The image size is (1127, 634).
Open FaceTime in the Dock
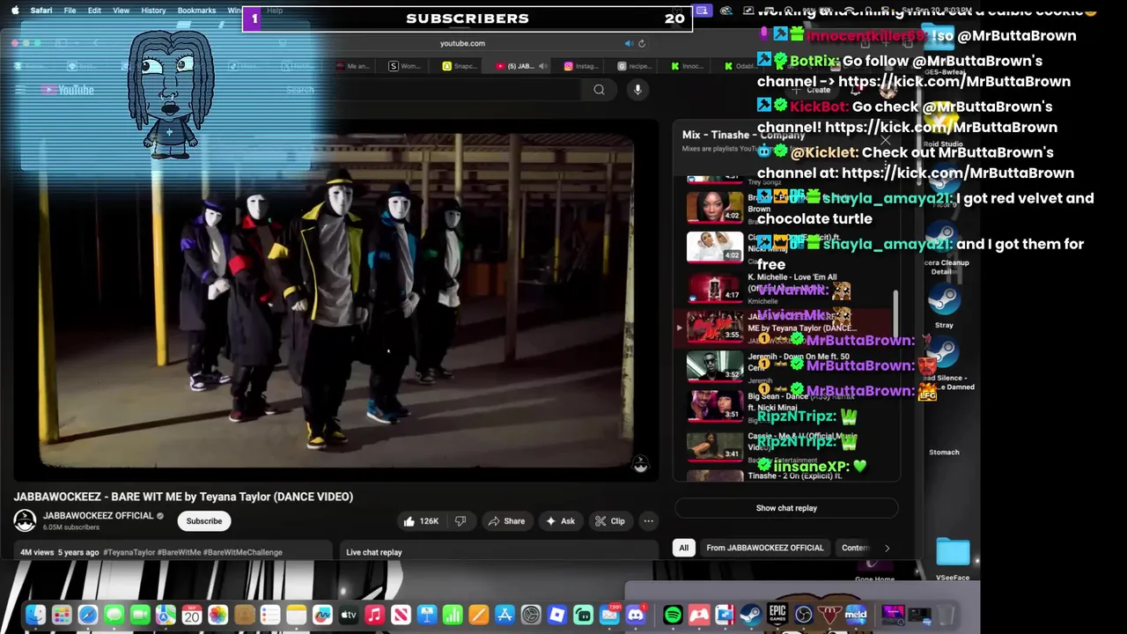(140, 615)
